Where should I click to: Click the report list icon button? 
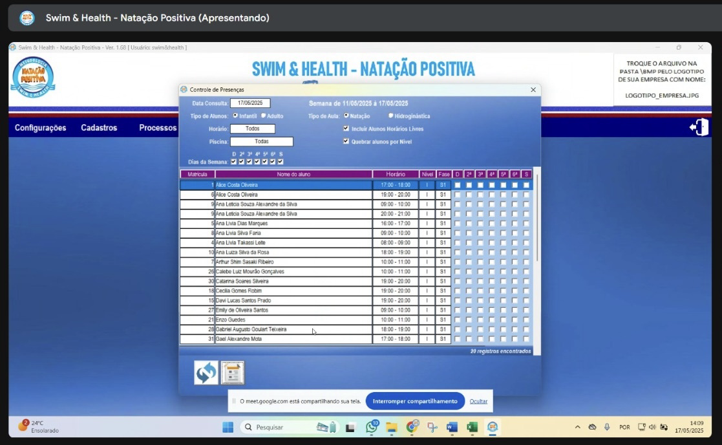click(x=233, y=372)
